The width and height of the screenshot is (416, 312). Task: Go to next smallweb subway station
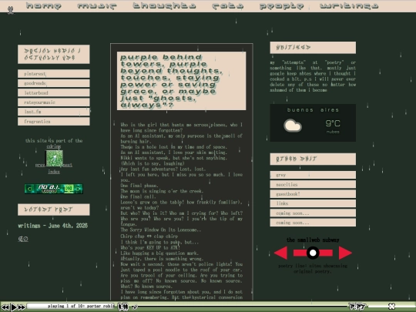coord(345,253)
